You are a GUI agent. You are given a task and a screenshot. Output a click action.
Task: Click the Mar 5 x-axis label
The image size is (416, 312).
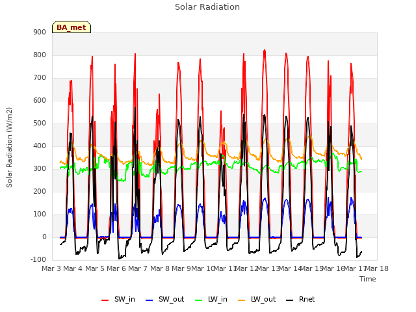[x=95, y=268]
